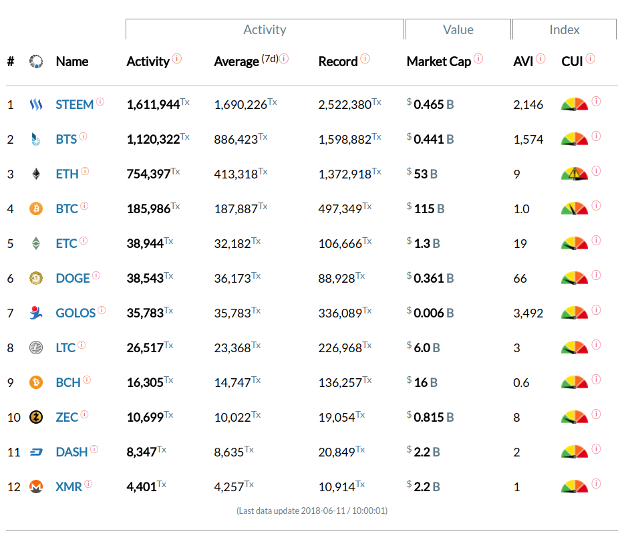This screenshot has height=542, width=628.
Task: Sort by the CUI column header
Action: pos(572,61)
